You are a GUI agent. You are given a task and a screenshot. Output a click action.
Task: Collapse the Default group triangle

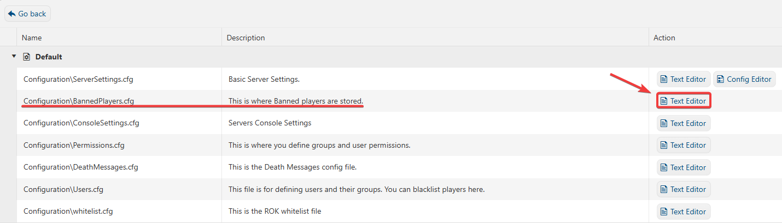tap(14, 56)
